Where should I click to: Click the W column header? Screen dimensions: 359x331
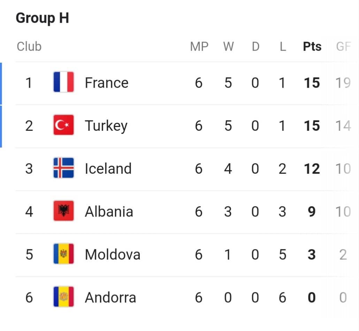tap(229, 46)
